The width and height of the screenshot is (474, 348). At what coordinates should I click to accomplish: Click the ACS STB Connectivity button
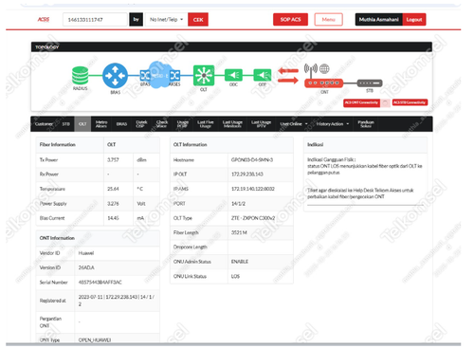point(410,102)
